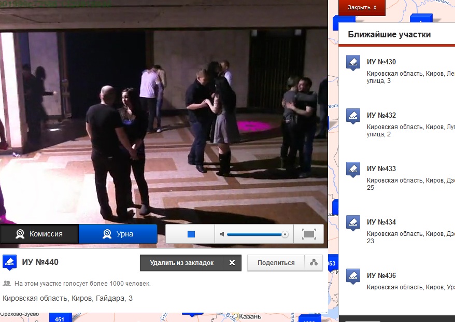
Task: Open video in fullscreen mode
Action: (x=309, y=234)
